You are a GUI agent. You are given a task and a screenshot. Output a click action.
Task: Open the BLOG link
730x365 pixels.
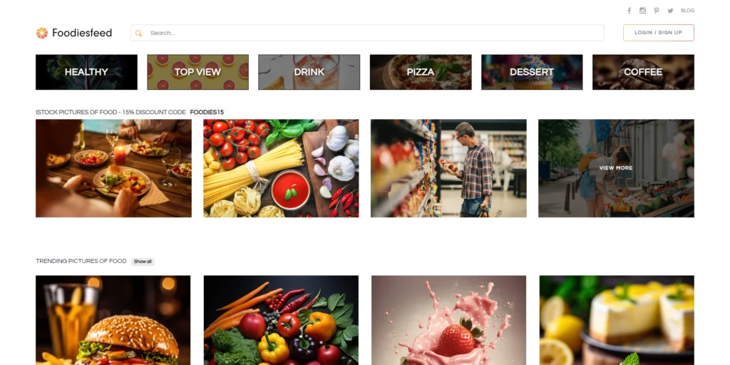687,11
